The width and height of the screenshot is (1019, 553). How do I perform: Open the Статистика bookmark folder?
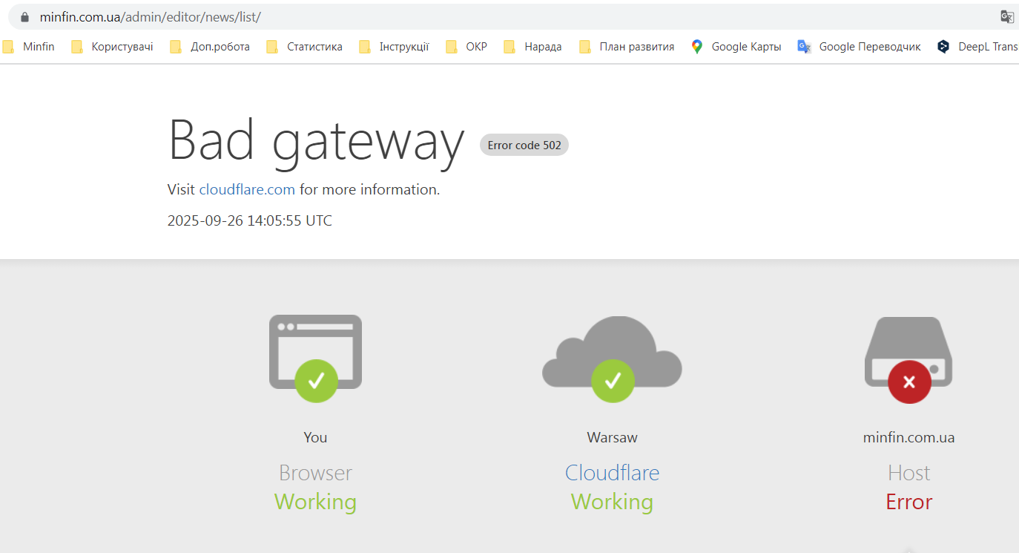(305, 47)
